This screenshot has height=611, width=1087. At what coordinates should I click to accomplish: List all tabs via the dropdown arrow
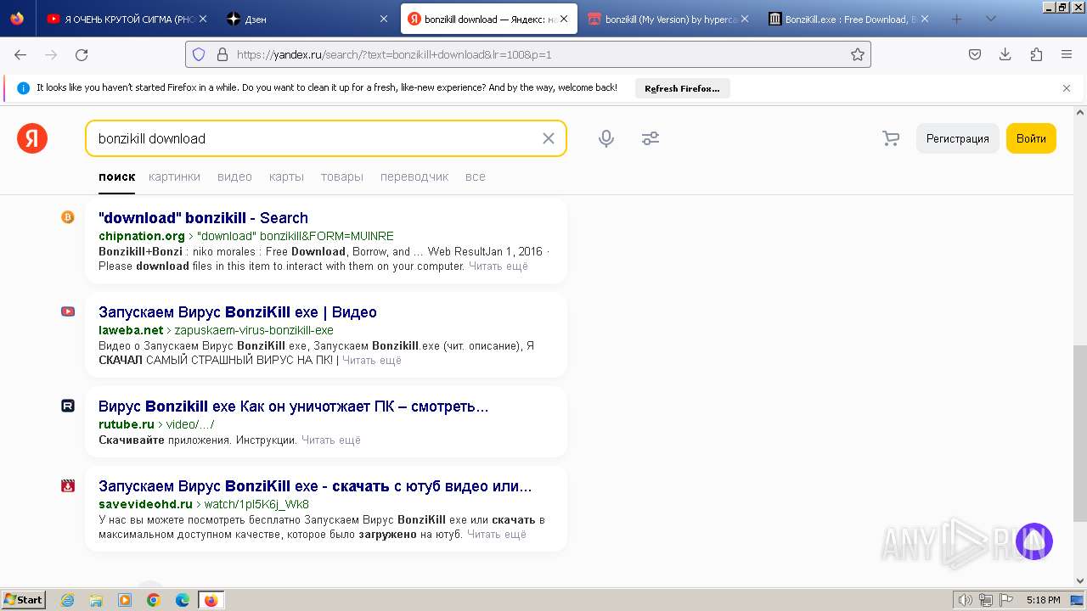pos(990,19)
